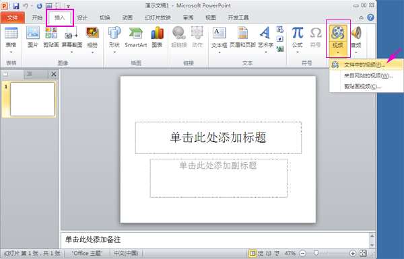This screenshot has height=259, width=404.
Task: Open PowerPoint Help question mark
Action: pos(370,17)
